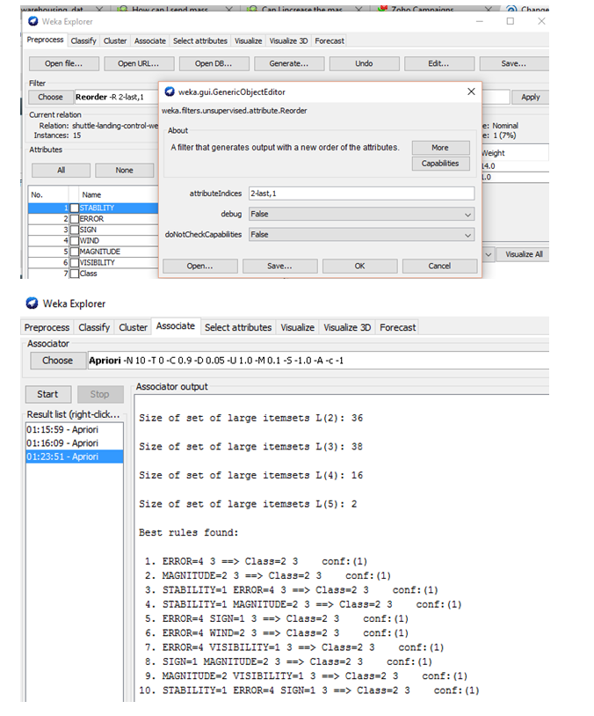Tick the SIGN attribute checkbox
This screenshot has width=594, height=716.
click(75, 230)
